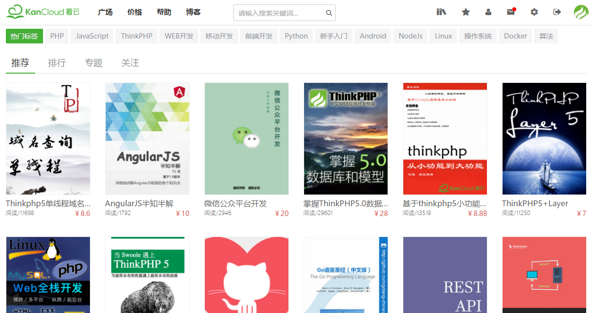Viewport: 593px width, 313px height.
Task: Open 广场 in top navigation
Action: pos(105,12)
